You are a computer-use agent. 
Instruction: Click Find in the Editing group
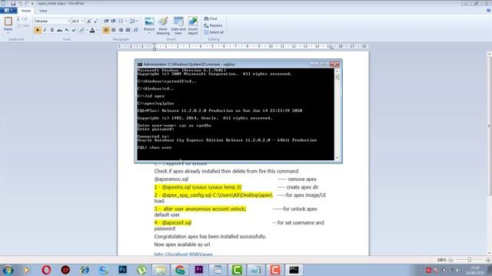pyautogui.click(x=211, y=18)
